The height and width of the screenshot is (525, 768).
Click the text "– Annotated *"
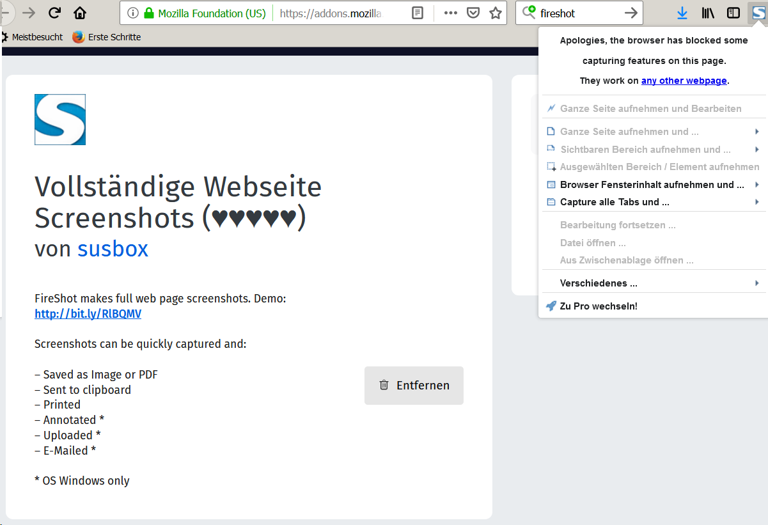[69, 420]
